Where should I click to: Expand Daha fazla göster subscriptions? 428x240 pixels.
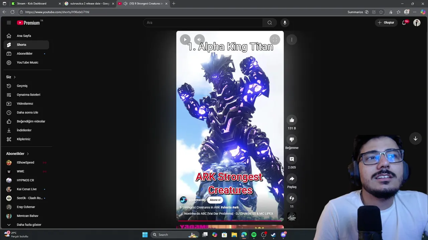pyautogui.click(x=26, y=225)
